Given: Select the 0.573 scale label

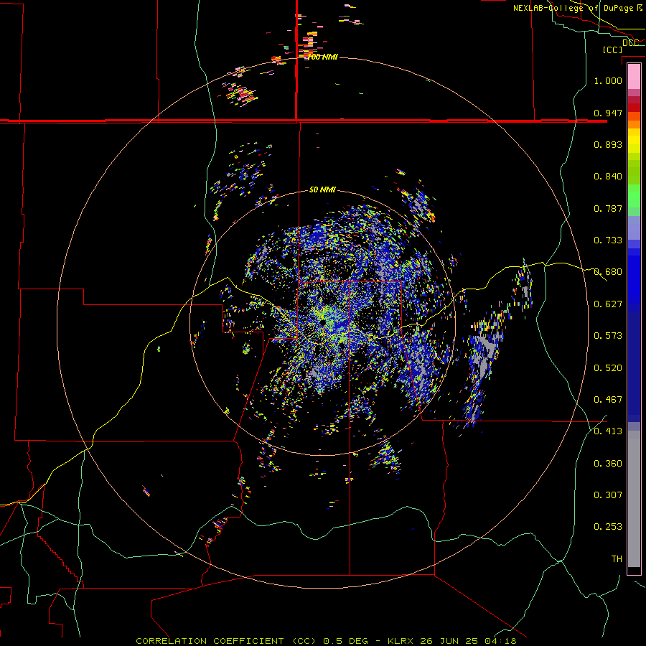Looking at the screenshot, I should [608, 336].
